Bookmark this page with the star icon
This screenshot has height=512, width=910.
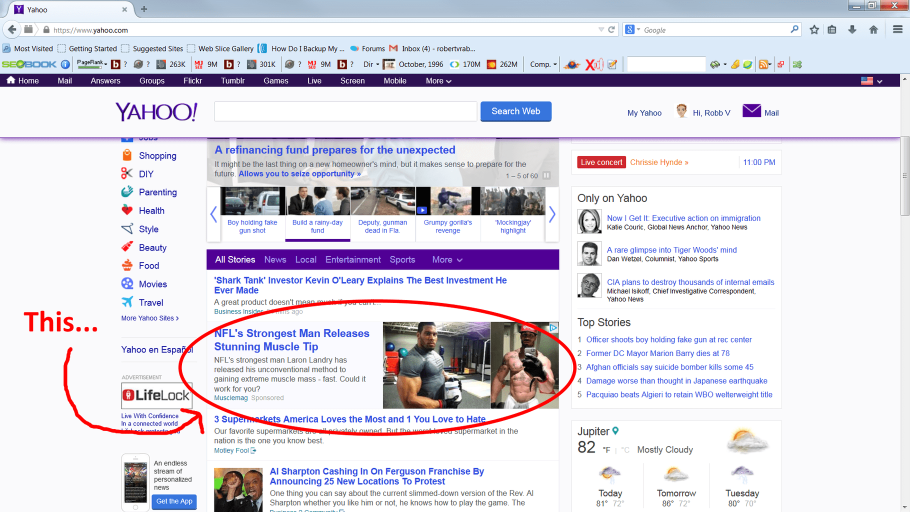[814, 30]
